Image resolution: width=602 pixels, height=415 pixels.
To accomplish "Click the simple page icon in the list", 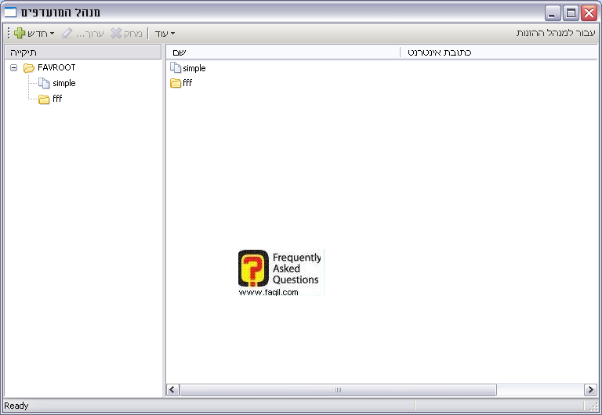I will (176, 68).
